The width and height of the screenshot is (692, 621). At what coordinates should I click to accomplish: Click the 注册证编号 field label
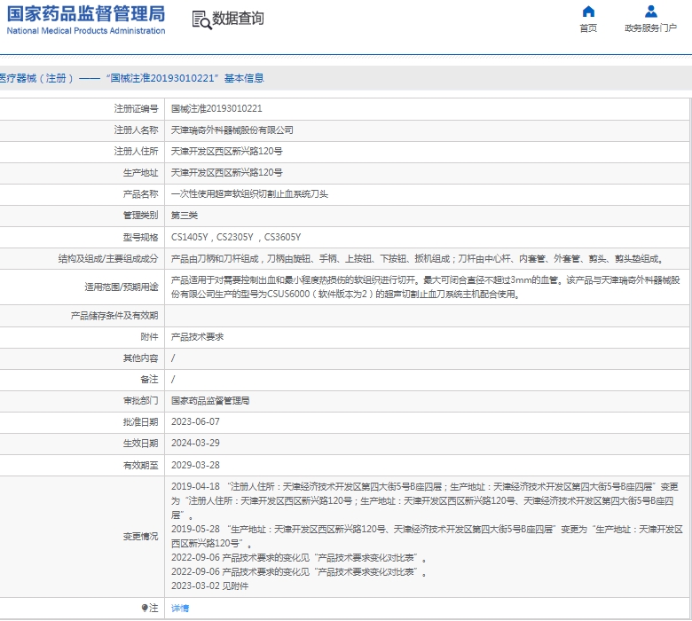[x=136, y=108]
